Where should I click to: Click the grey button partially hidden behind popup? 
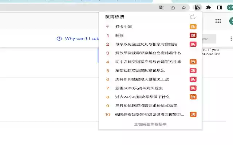click(209, 39)
